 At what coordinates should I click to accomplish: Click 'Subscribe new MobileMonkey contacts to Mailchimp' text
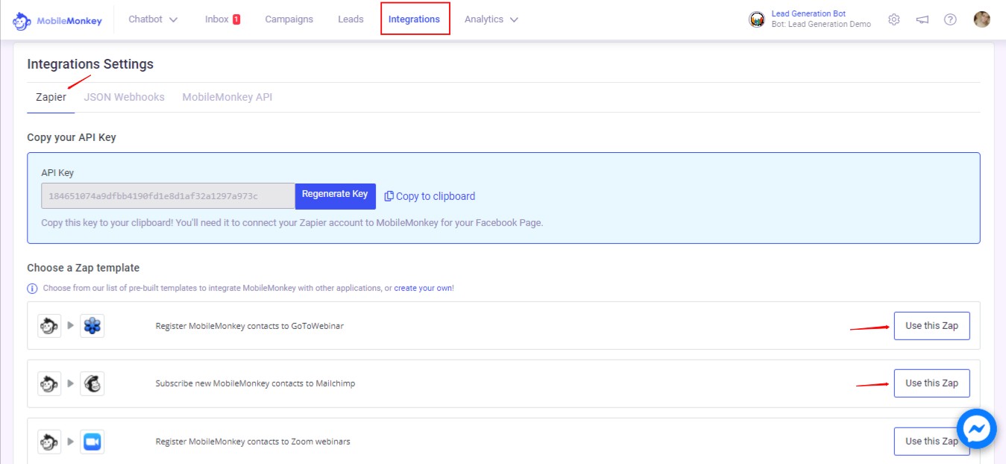[255, 383]
